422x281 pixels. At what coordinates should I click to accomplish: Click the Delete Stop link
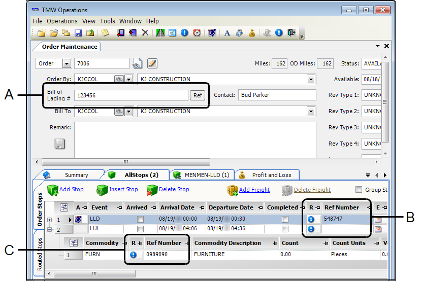pyautogui.click(x=174, y=189)
